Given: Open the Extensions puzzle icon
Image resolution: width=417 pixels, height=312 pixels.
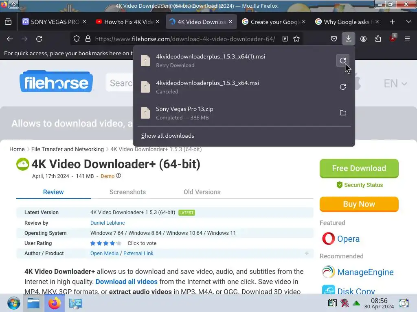Looking at the screenshot, I should pyautogui.click(x=378, y=39).
